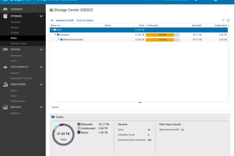Click the panel splitter handle above Details
Image resolution: width=235 pixels, height=156 pixels.
(140, 102)
